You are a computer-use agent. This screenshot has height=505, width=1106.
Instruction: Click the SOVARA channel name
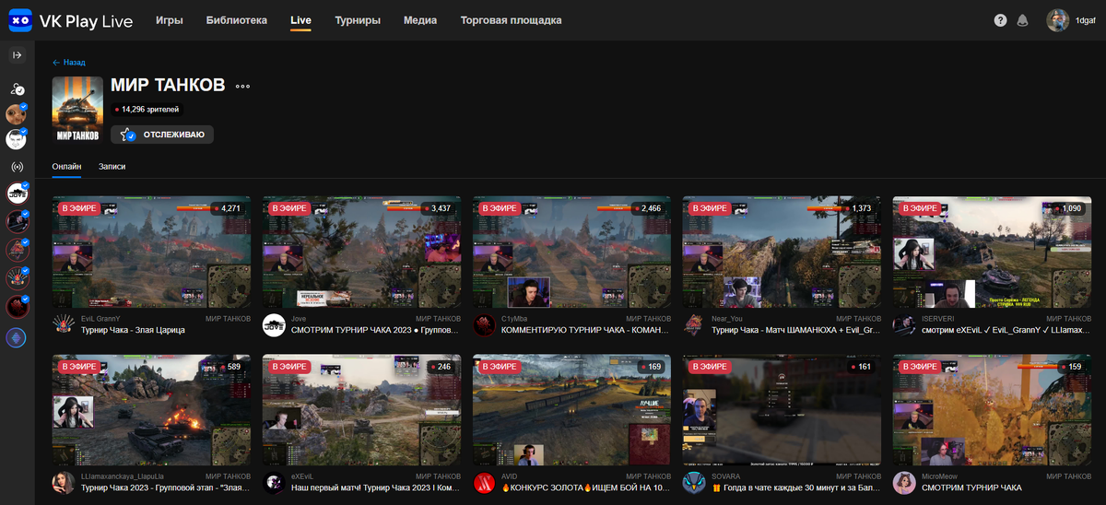726,477
